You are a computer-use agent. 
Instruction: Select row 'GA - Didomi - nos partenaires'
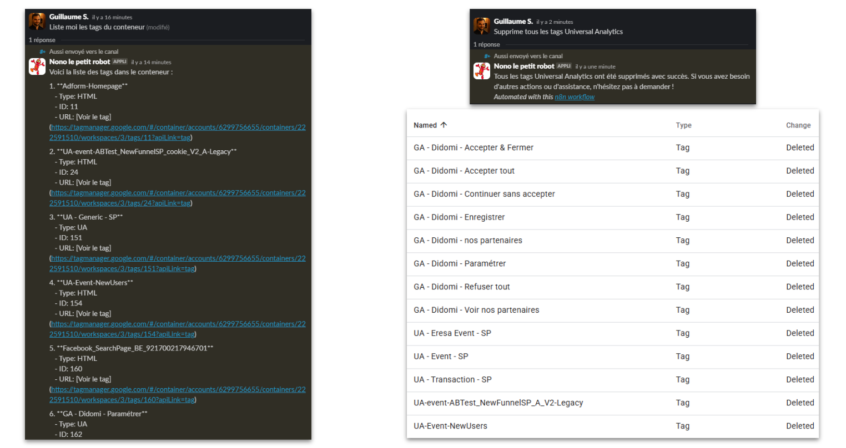click(613, 241)
